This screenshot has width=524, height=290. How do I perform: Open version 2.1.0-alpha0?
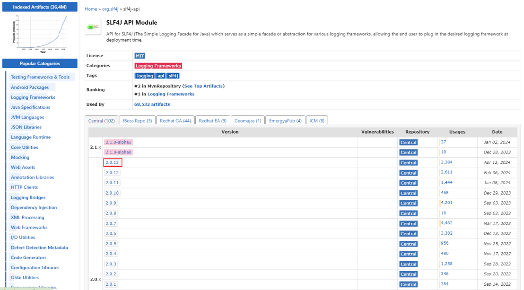click(x=118, y=152)
